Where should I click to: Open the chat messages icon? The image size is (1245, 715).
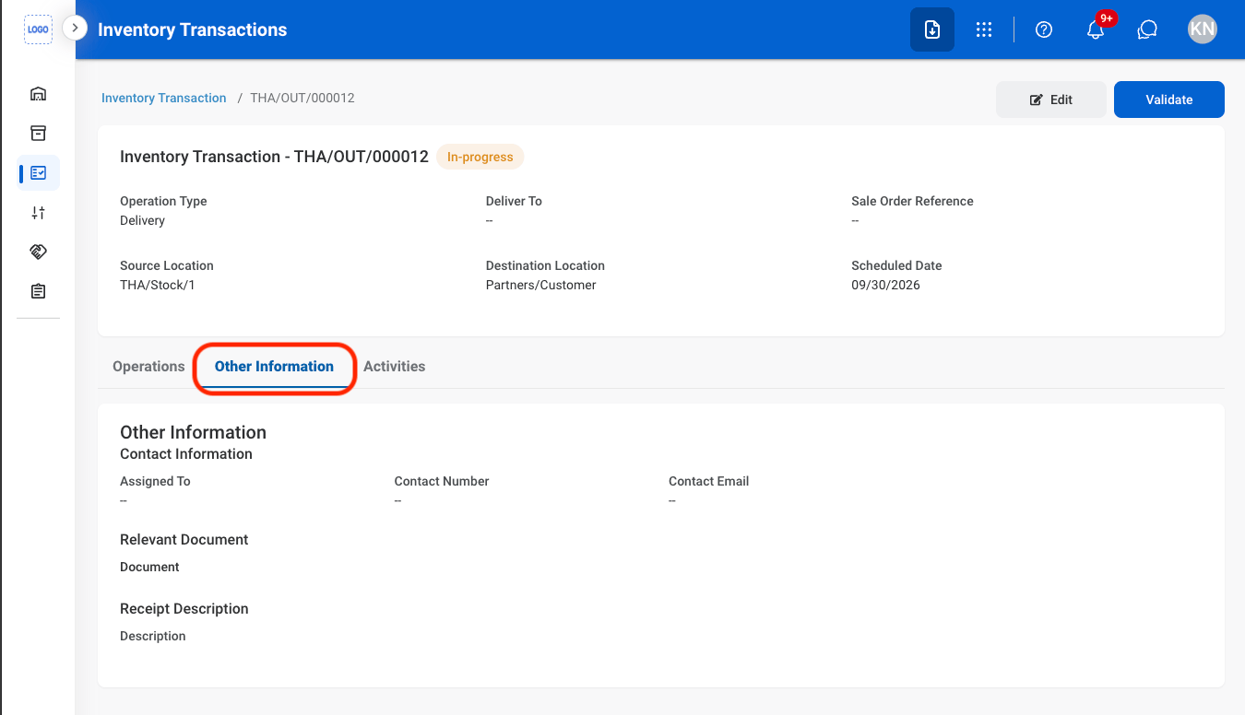point(1147,29)
